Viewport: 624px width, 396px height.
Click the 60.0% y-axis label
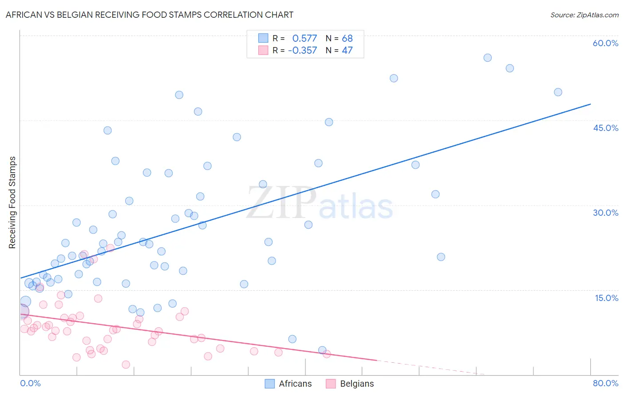(605, 43)
